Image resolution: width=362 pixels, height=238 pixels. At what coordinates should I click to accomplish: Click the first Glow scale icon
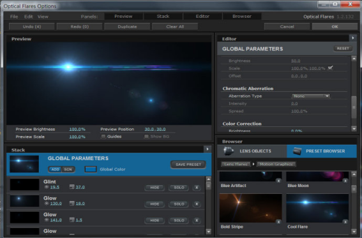(72, 203)
